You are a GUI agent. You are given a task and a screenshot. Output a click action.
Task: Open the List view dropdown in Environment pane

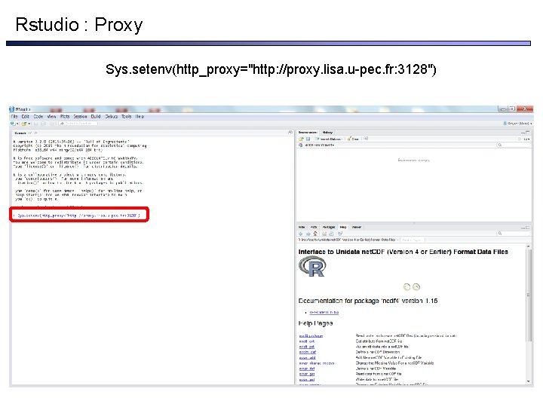[x=525, y=139]
